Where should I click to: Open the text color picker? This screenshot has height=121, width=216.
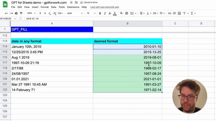click(115, 13)
